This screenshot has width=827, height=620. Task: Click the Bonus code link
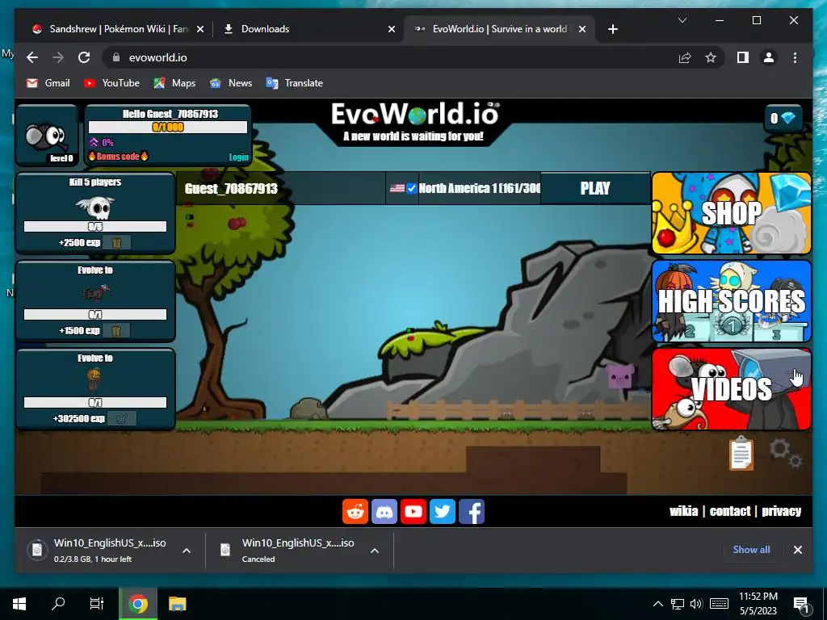(118, 157)
